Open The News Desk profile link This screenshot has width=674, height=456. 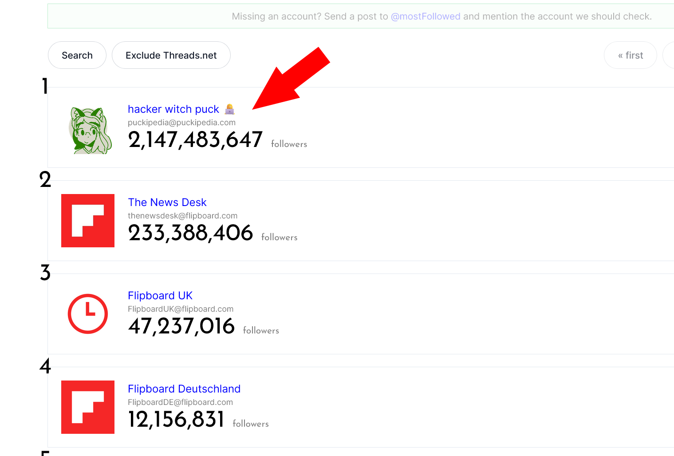pyautogui.click(x=167, y=202)
